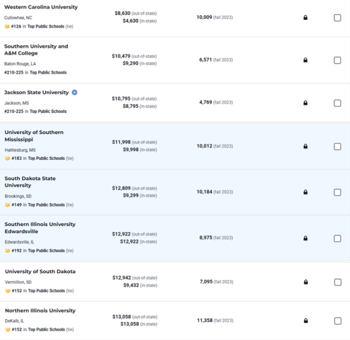Click the 11,358 enrollment figure

[205, 321]
